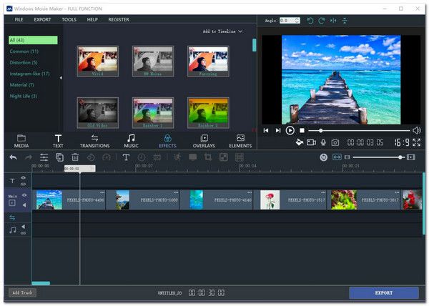Select the BW Noise effect thumbnail
This screenshot has height=306, width=429.
coord(153,61)
